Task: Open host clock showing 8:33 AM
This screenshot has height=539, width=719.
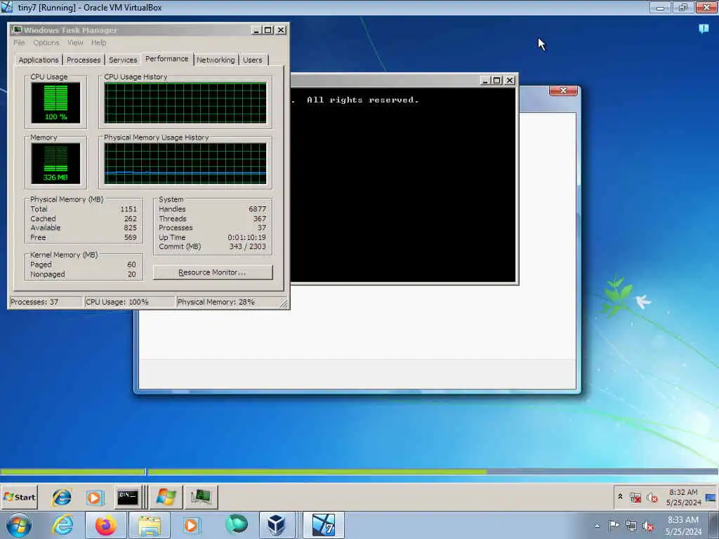Action: [x=683, y=526]
